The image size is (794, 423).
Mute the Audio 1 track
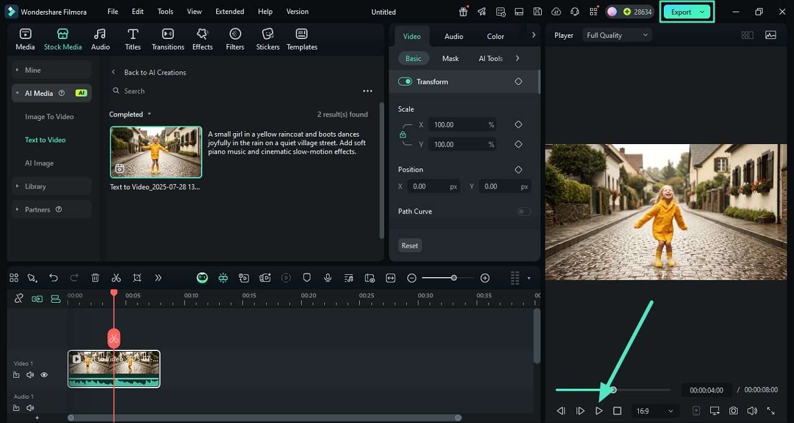click(x=30, y=408)
